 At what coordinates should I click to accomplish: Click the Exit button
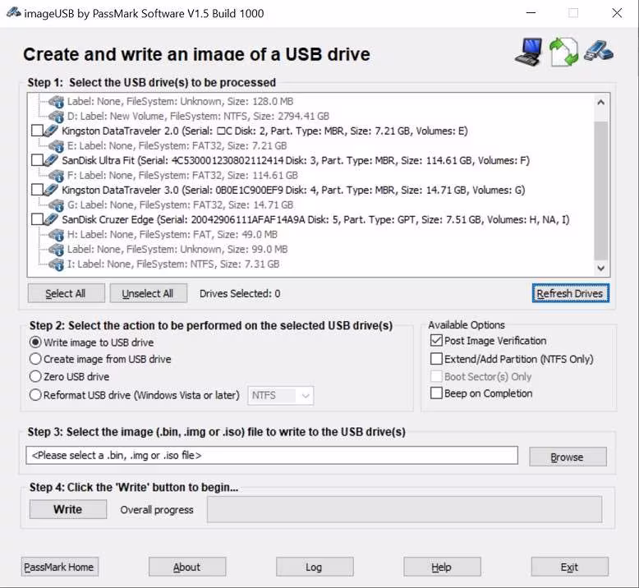(x=570, y=567)
